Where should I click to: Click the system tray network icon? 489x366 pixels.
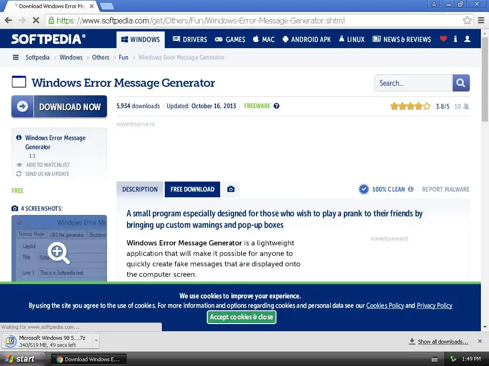[453, 359]
